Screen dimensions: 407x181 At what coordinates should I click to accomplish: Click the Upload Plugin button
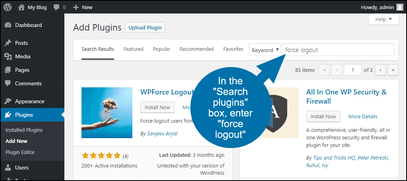coord(145,27)
